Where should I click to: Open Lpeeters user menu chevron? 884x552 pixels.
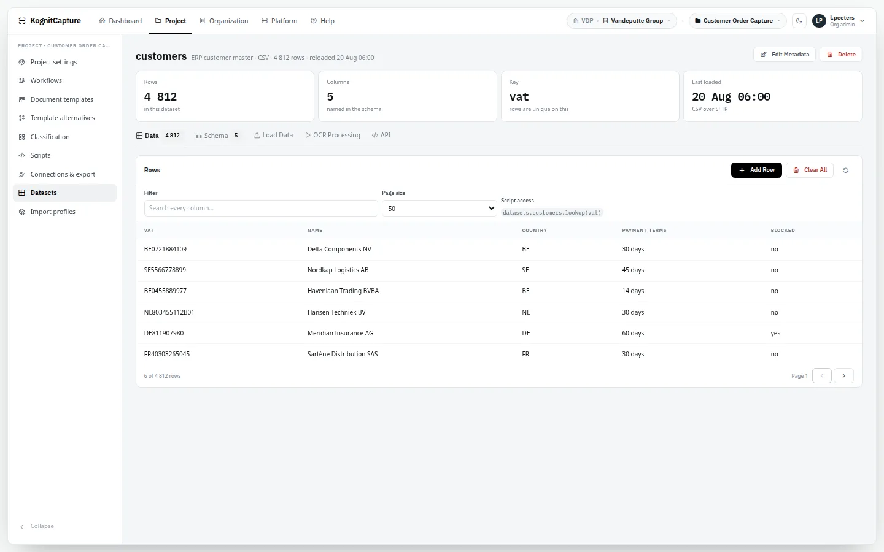[x=862, y=21]
